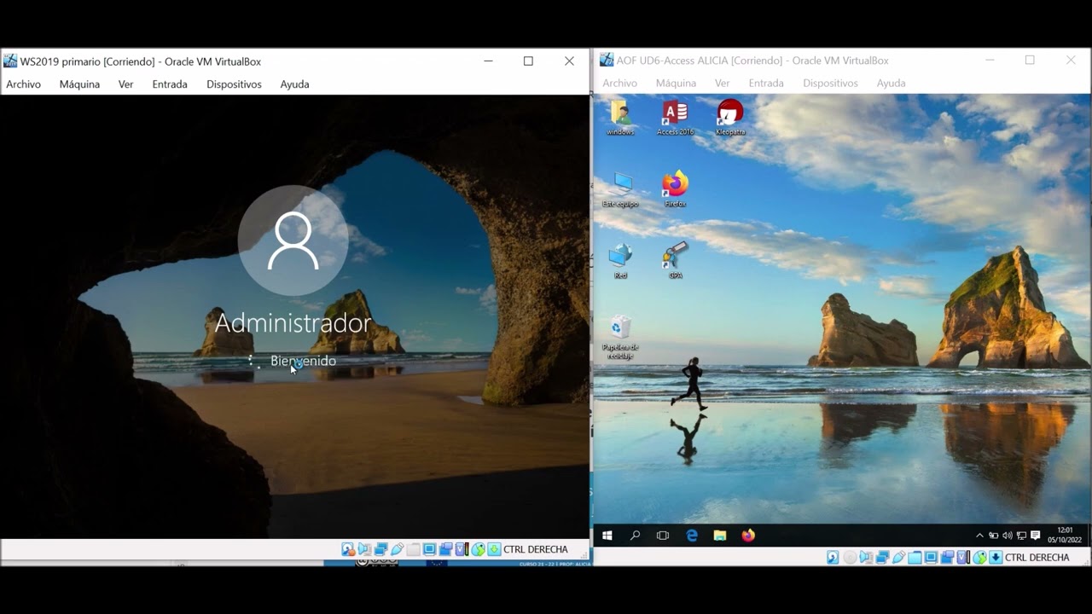Image resolution: width=1092 pixels, height=614 pixels.
Task: Open Task View on guest taskbar
Action: 663,536
